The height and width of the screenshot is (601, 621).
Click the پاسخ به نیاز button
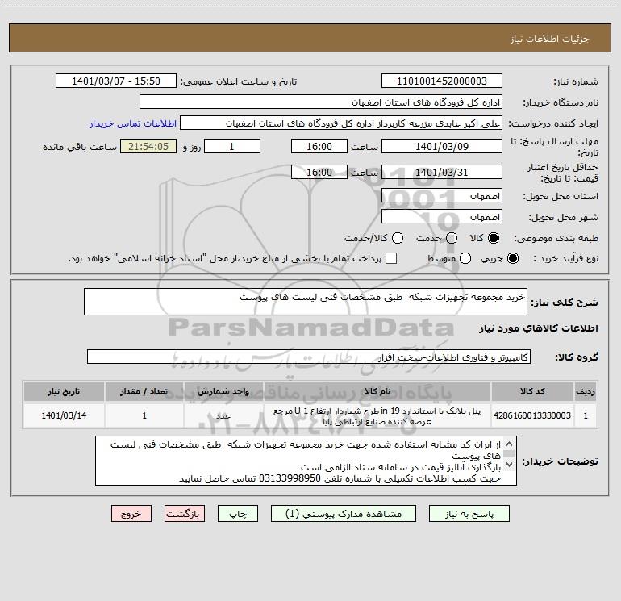click(469, 514)
